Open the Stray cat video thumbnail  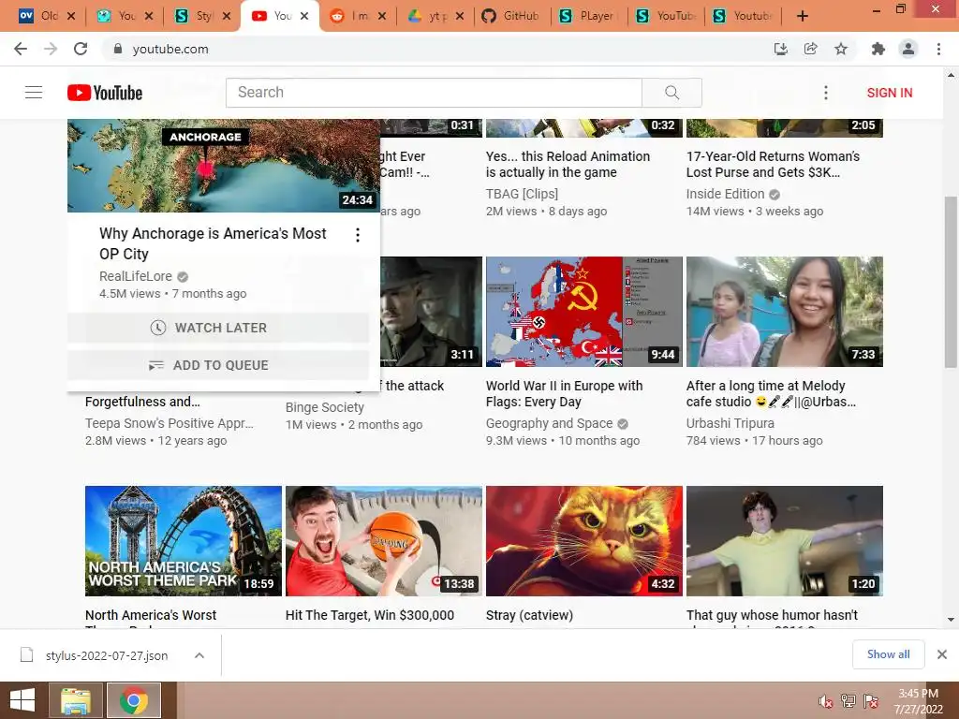pyautogui.click(x=584, y=540)
